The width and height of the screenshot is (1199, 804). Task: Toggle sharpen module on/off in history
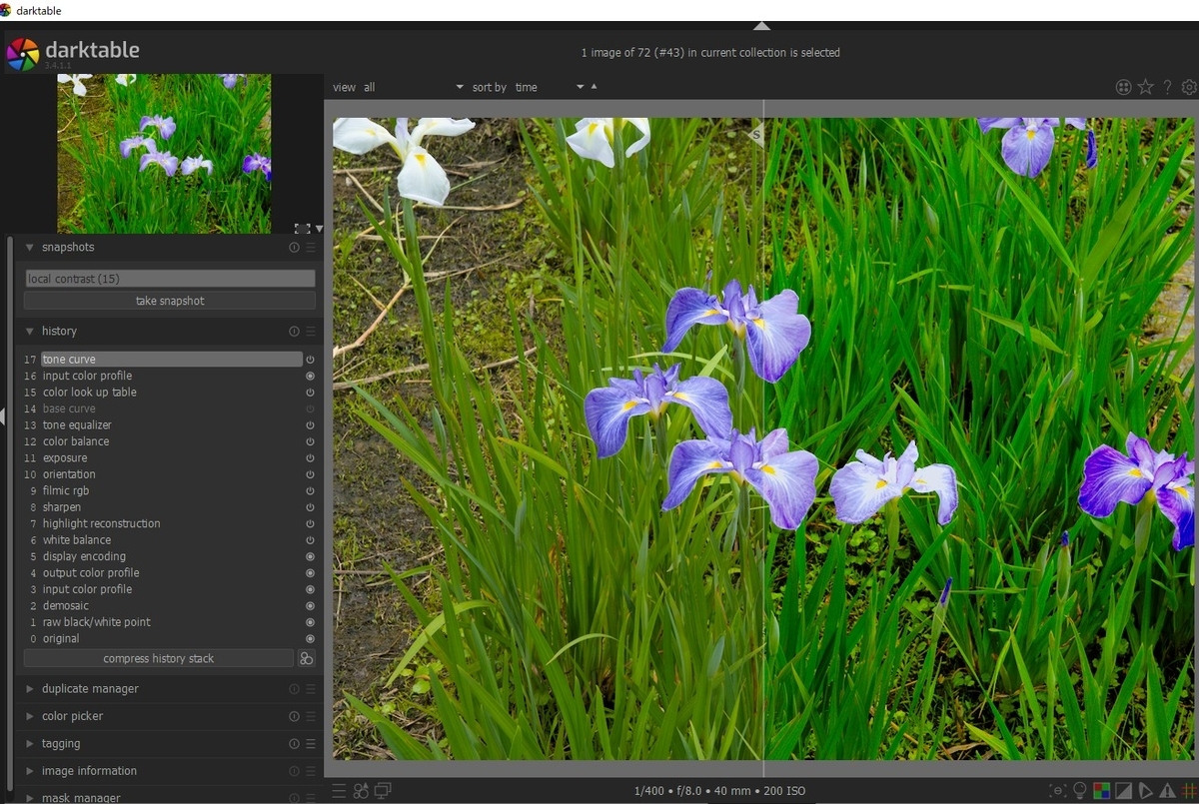coord(310,507)
